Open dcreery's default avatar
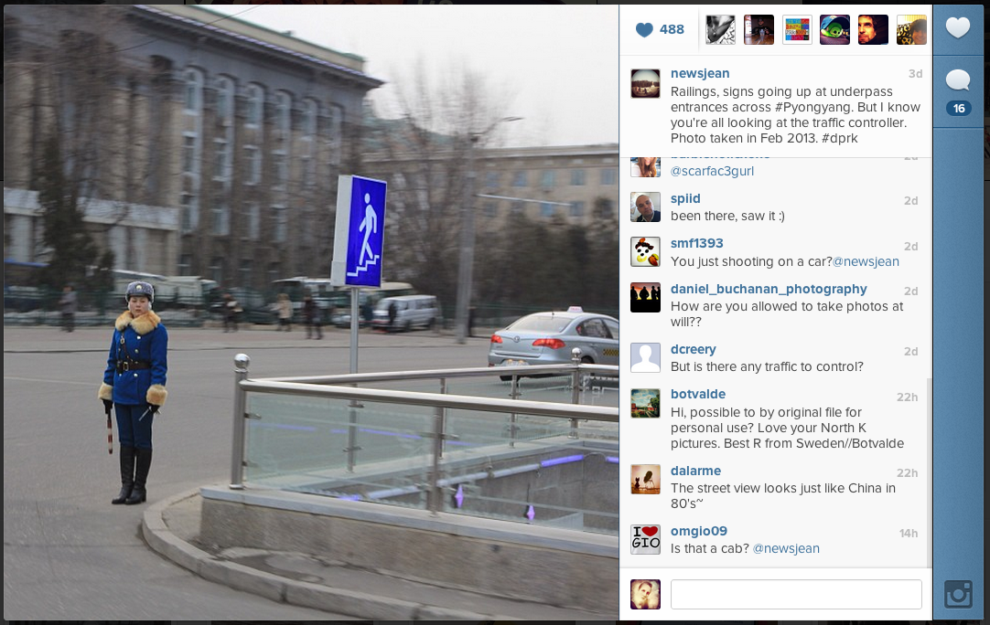The height and width of the screenshot is (625, 990). tap(645, 357)
